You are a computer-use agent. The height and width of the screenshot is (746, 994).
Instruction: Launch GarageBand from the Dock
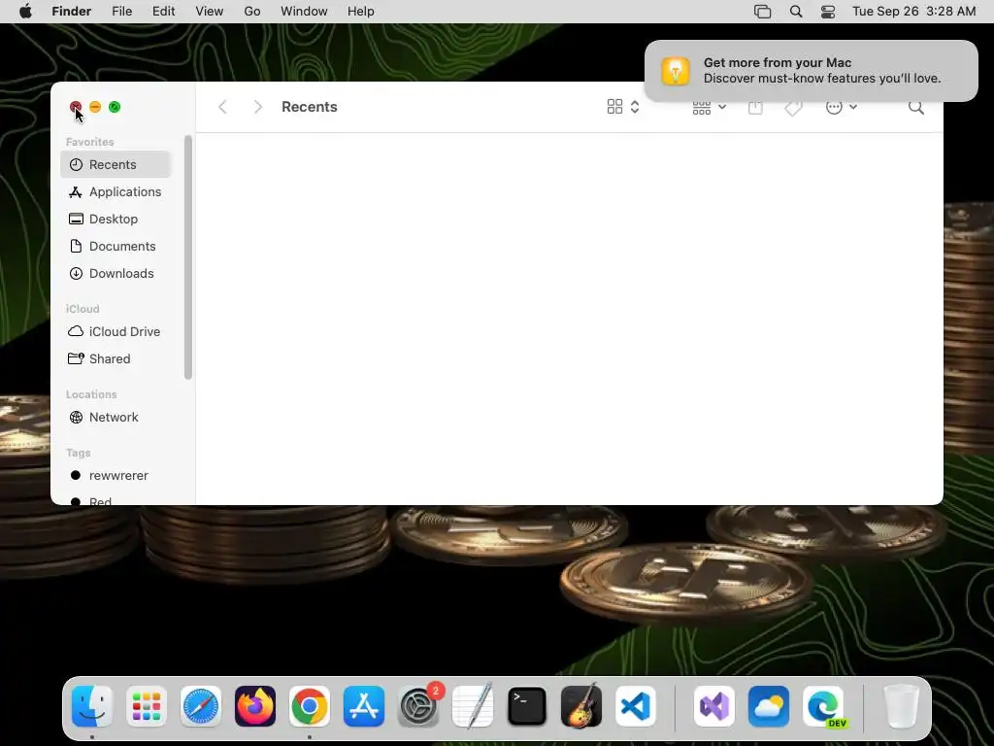pos(581,706)
